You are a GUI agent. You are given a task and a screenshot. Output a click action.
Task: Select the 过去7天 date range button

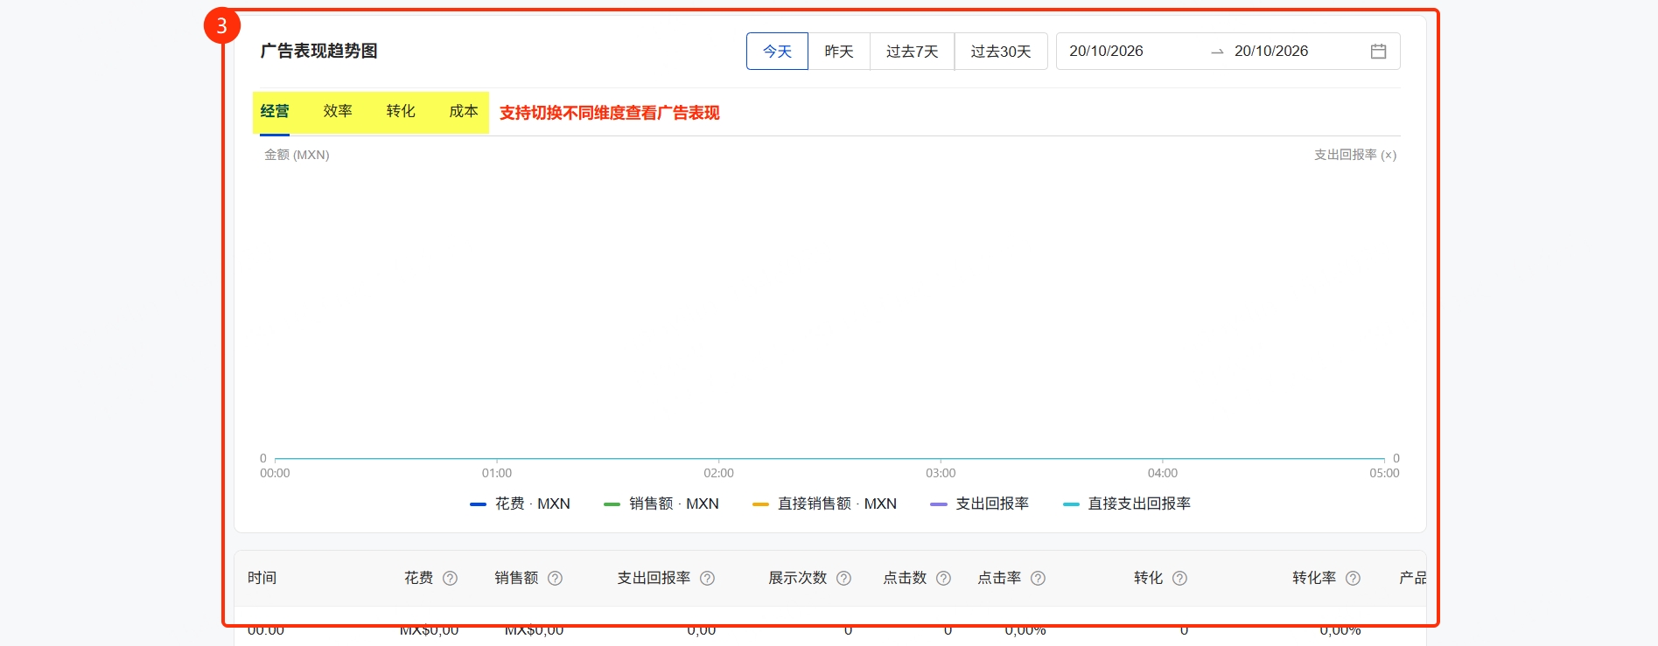point(912,52)
